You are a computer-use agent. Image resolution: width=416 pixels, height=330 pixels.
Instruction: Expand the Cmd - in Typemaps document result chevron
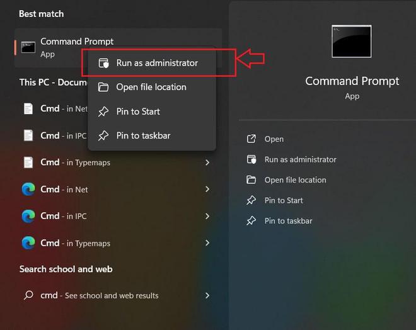pos(207,162)
